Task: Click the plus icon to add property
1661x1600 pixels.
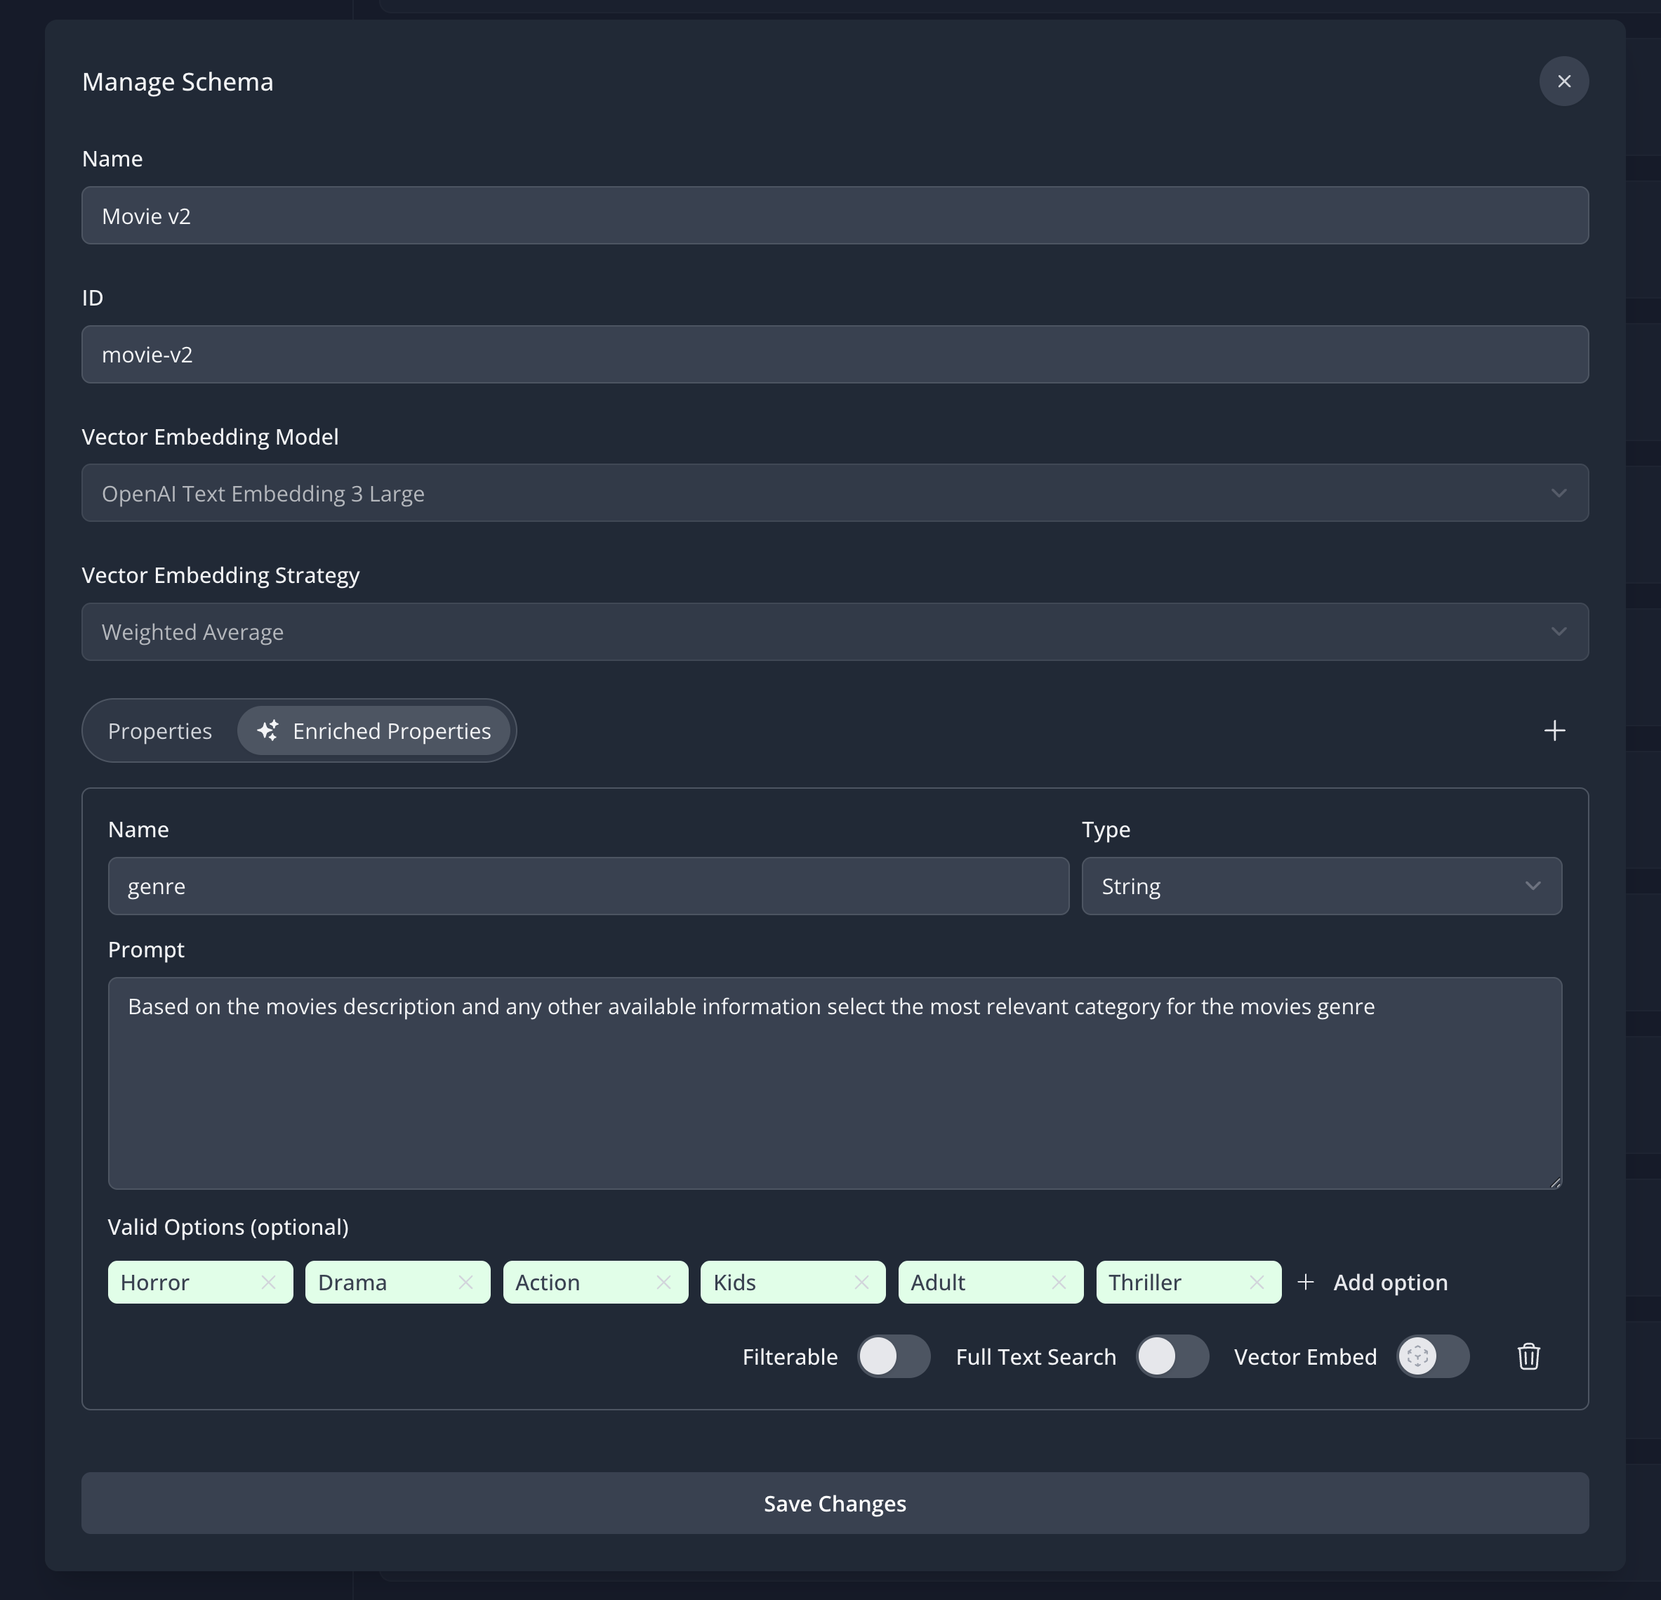Action: coord(1554,731)
